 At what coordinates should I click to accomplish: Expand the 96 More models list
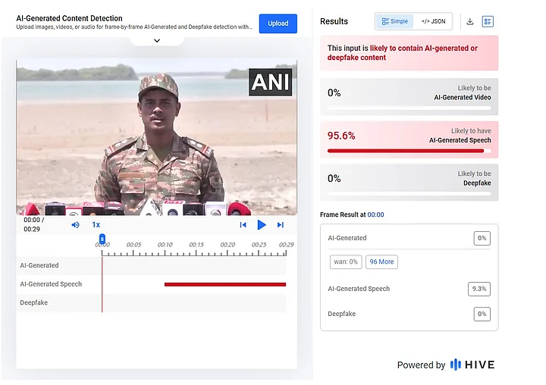point(381,262)
